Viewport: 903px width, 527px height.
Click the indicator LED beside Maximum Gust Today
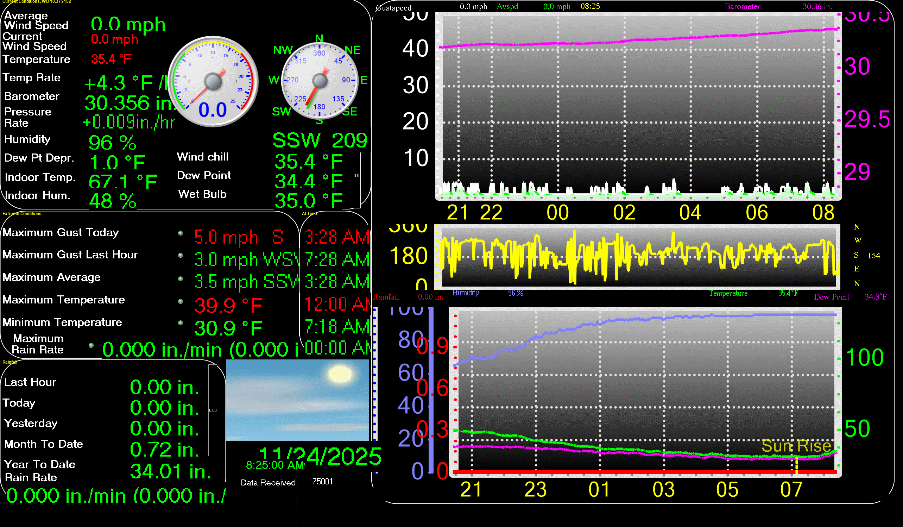tap(181, 233)
